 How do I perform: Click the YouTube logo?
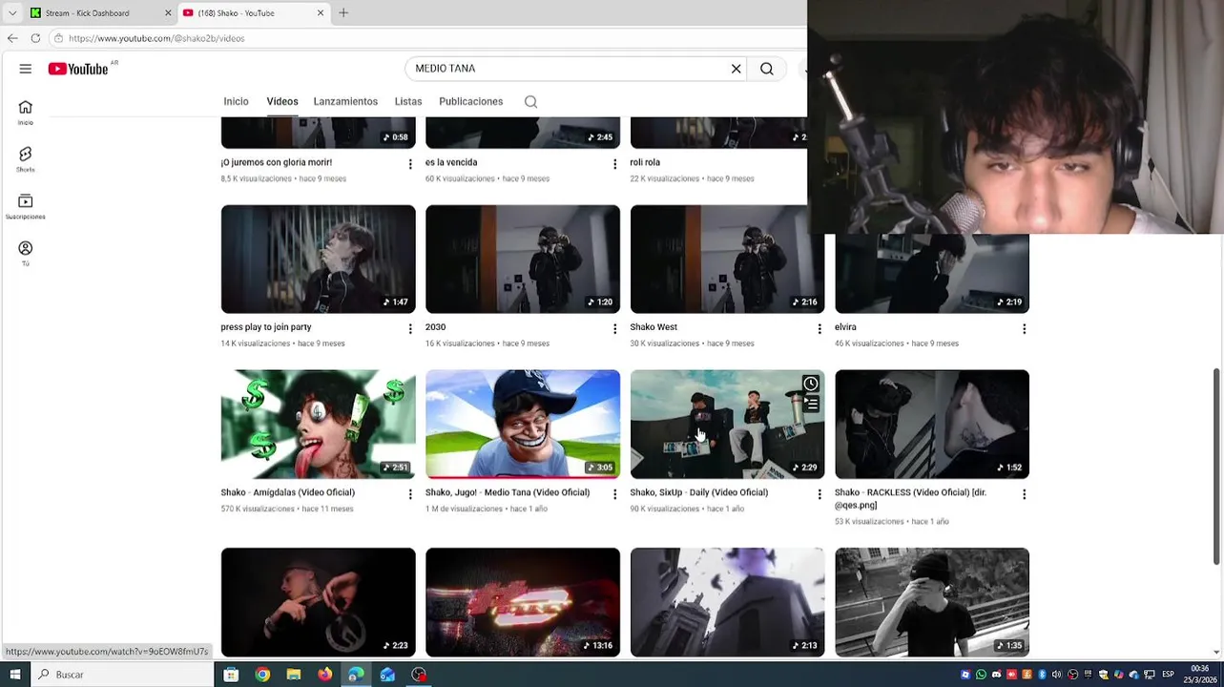pos(78,69)
